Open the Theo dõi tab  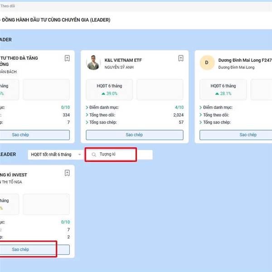pos(8,6)
